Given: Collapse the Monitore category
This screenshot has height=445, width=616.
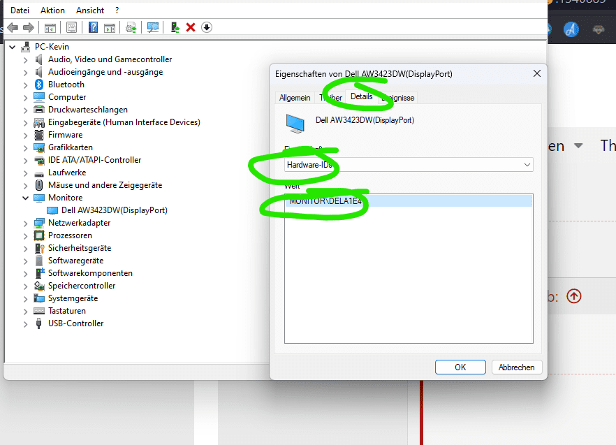Looking at the screenshot, I should pyautogui.click(x=26, y=198).
